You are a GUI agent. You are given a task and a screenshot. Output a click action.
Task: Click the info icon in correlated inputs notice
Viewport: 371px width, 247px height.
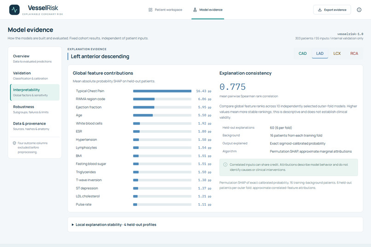pos(225,165)
